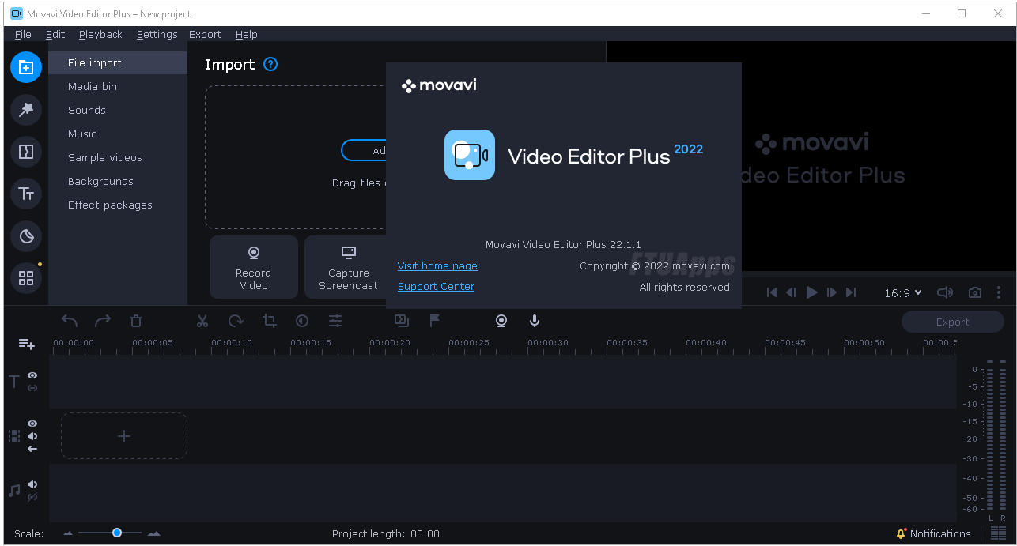Click the timeline Scale slider handle

[x=117, y=533]
